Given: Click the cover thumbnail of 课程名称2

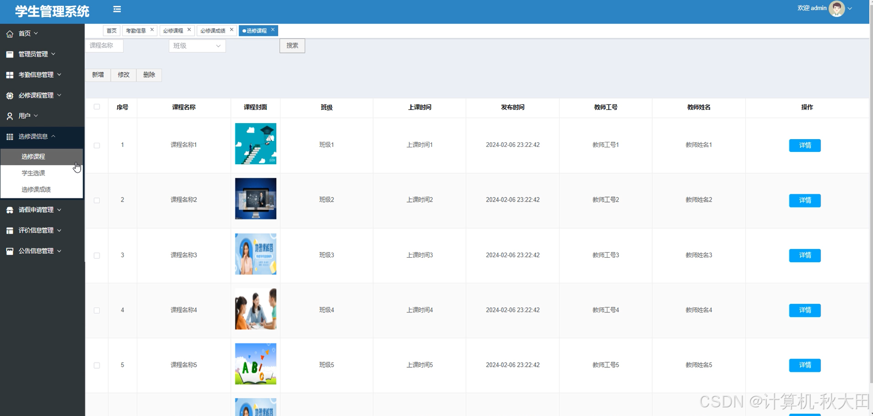Looking at the screenshot, I should point(255,198).
